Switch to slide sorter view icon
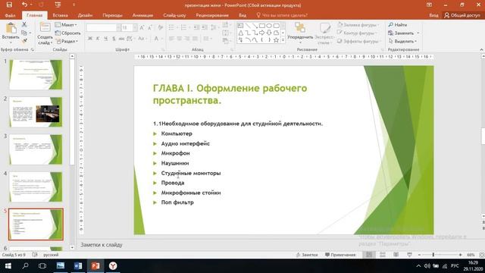The height and width of the screenshot is (273, 485). pos(383,255)
